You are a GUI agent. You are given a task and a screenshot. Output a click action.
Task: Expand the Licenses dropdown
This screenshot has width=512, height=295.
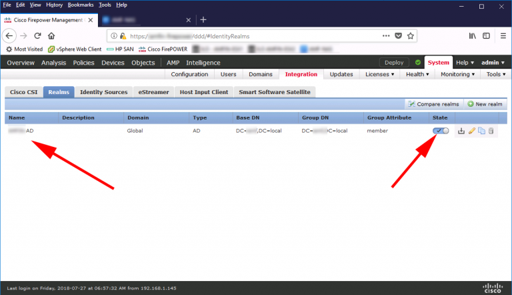(x=380, y=74)
